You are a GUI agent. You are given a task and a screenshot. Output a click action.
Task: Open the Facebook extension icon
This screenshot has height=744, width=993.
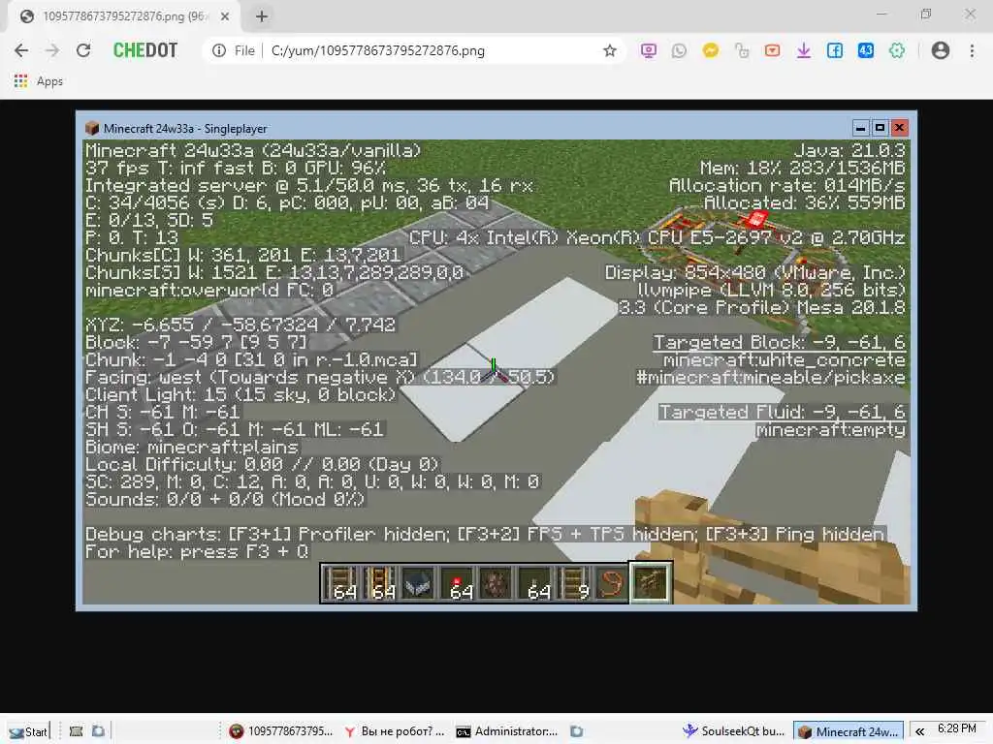tap(835, 50)
